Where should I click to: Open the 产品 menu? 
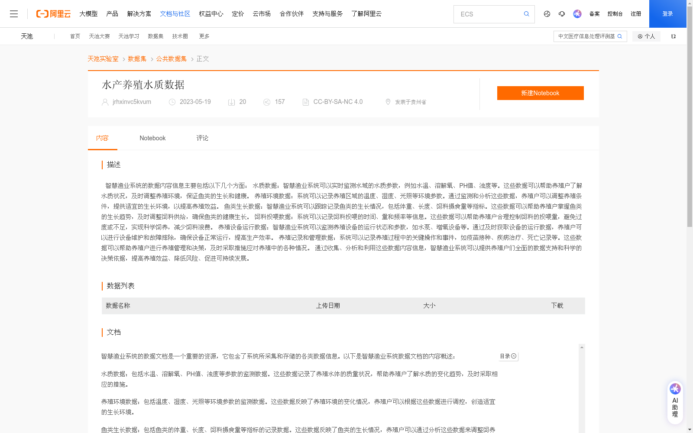coord(112,14)
